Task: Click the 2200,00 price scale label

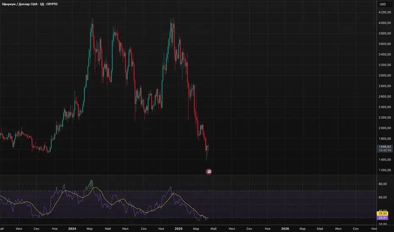Action: tap(385, 118)
